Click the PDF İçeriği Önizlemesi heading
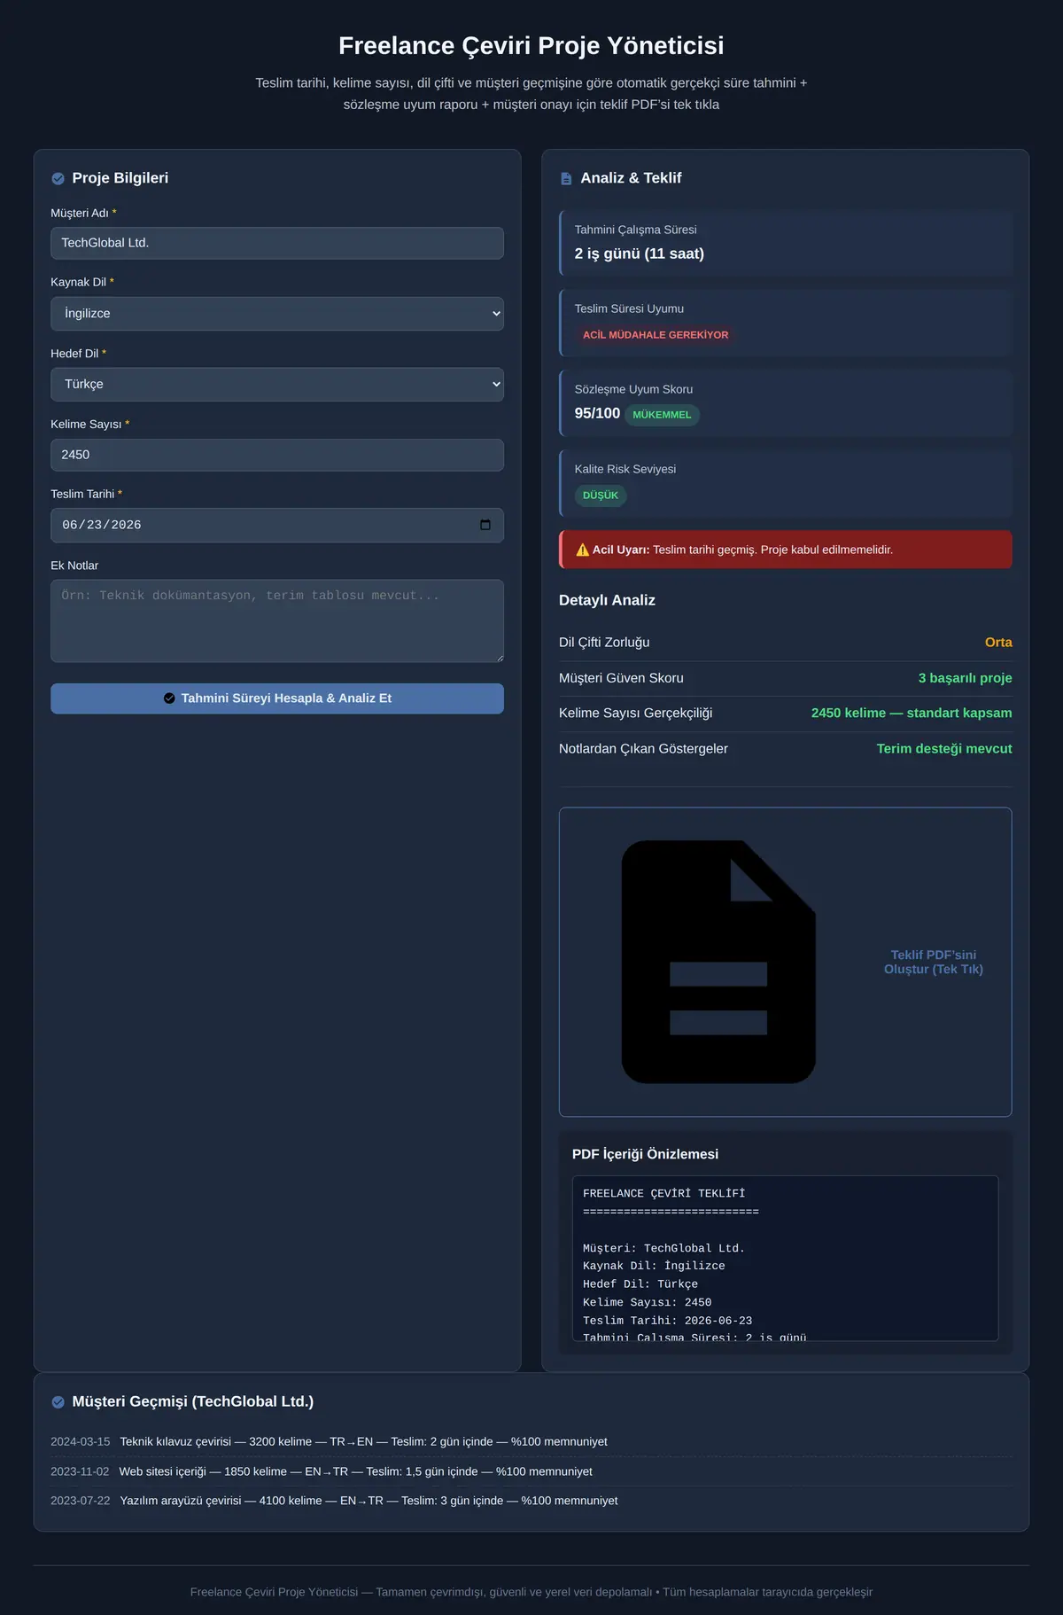The image size is (1063, 1615). [645, 1154]
